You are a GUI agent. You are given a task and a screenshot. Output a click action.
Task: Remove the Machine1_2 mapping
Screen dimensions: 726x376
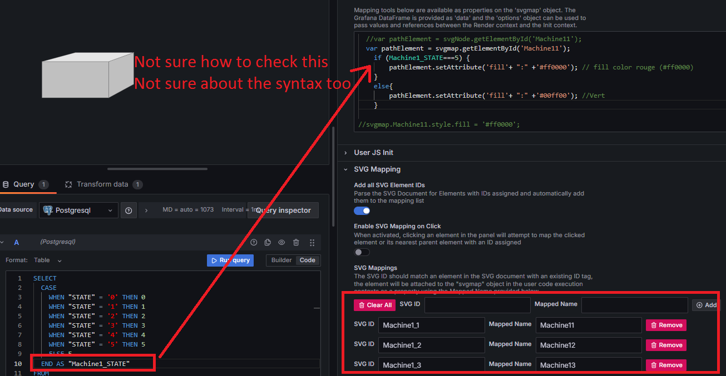coord(666,345)
